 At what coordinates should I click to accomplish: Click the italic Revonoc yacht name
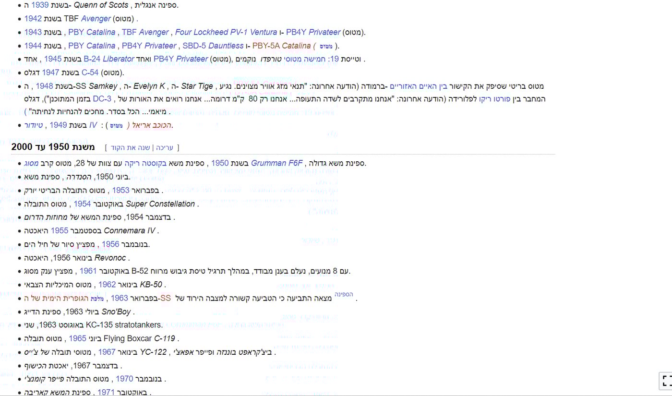pyautogui.click(x=110, y=258)
